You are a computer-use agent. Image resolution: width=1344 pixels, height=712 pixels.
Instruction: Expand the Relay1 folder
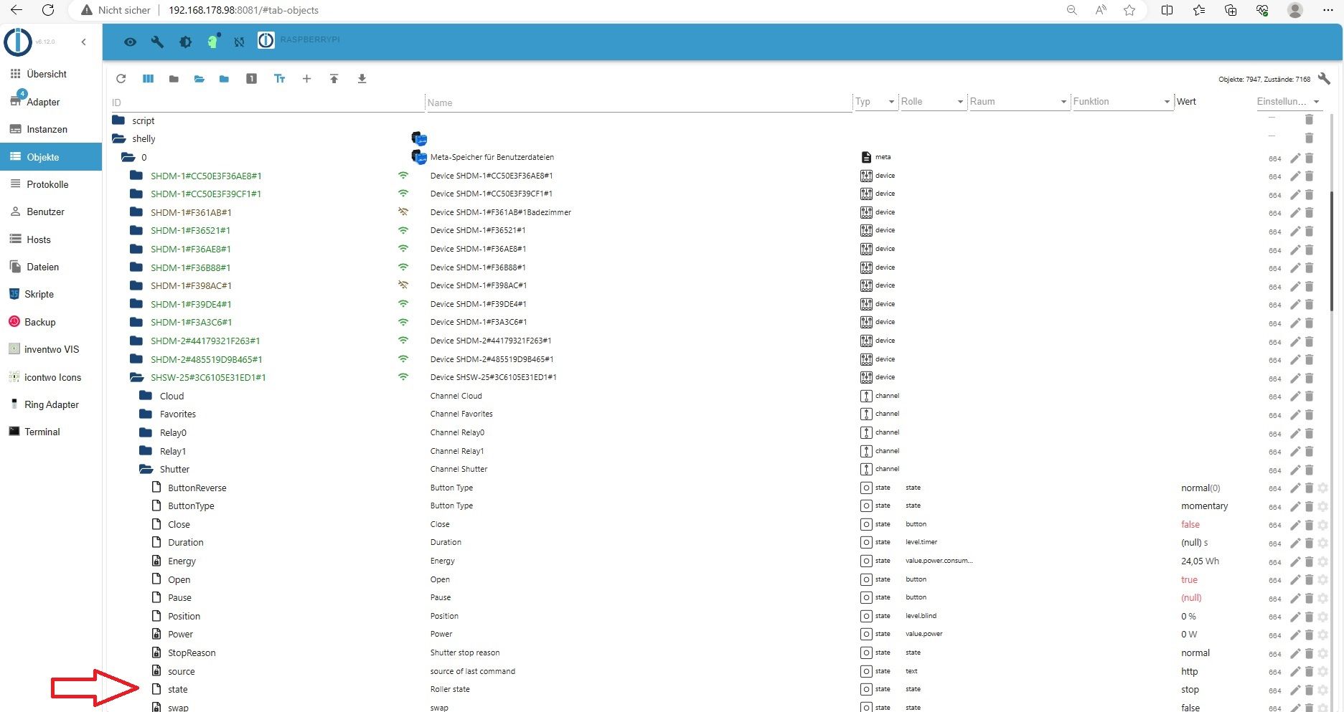point(146,451)
